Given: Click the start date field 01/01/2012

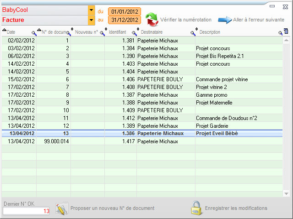Looking at the screenshot, I should (x=124, y=11).
